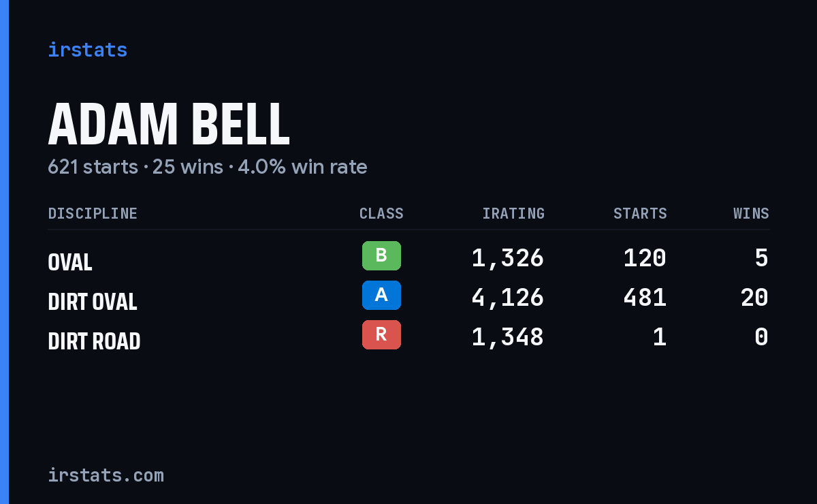The image size is (817, 504).
Task: Click the red R class badge
Action: (381, 335)
